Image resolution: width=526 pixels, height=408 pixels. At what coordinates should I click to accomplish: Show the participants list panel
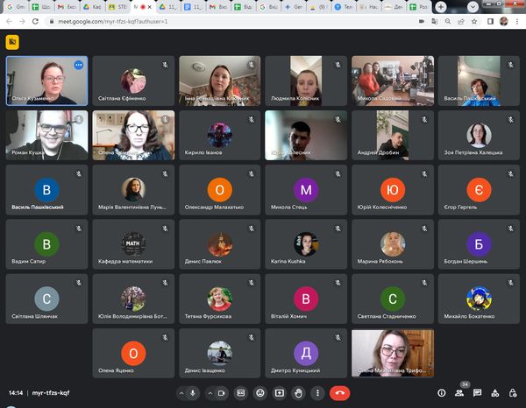click(x=459, y=393)
